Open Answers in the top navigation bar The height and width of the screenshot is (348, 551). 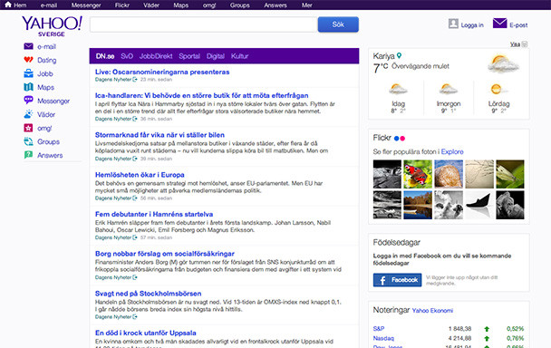(275, 5)
